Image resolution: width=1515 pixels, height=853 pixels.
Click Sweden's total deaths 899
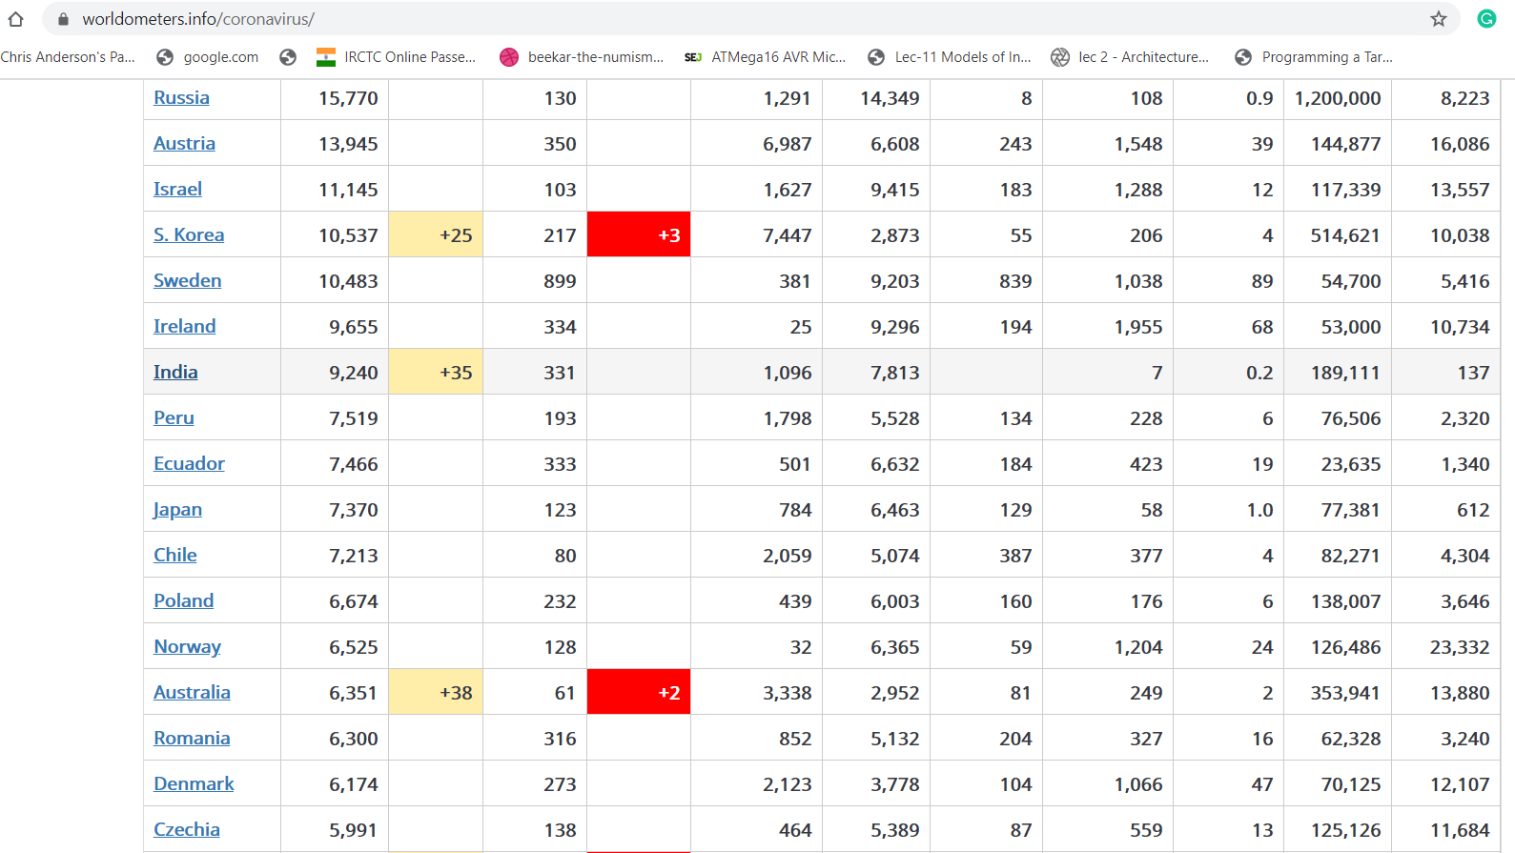(560, 281)
